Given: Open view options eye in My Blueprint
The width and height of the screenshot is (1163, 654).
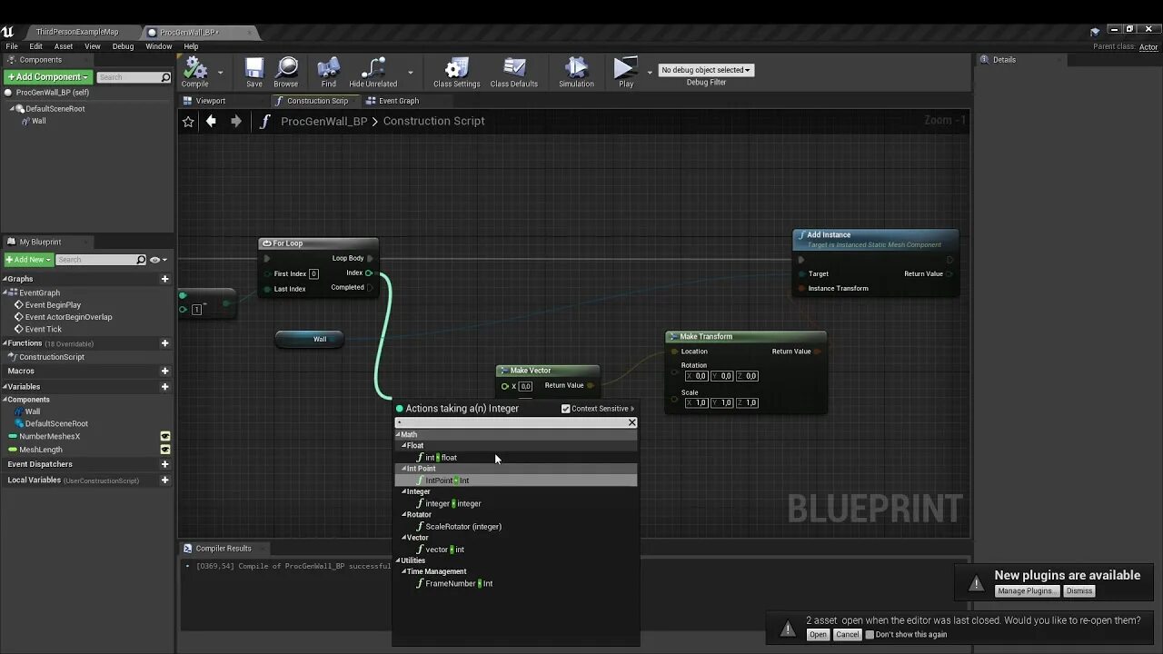Looking at the screenshot, I should coord(157,260).
